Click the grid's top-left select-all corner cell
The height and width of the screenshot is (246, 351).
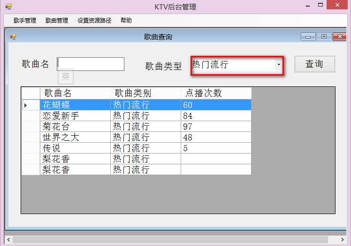tap(31, 93)
